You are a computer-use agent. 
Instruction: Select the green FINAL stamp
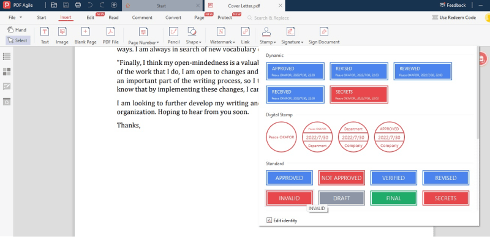pos(393,198)
